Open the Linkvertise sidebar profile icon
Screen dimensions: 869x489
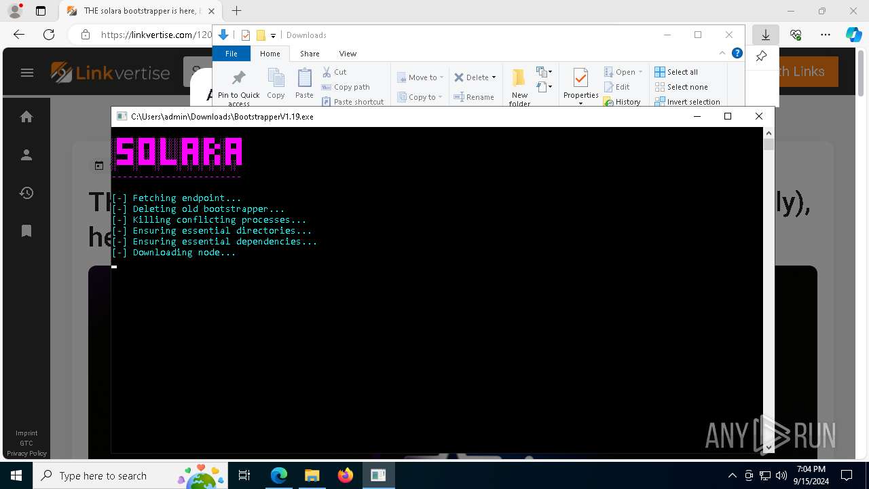tap(26, 155)
